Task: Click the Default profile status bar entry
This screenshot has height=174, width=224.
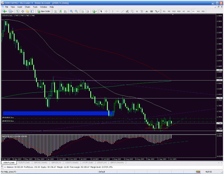Action: (102, 172)
